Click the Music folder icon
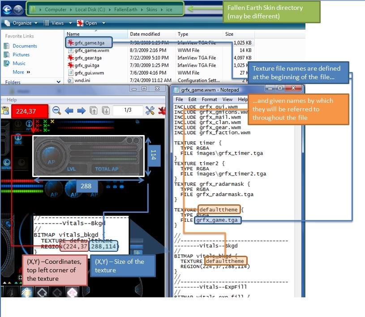This screenshot has width=365, height=317. (7, 63)
